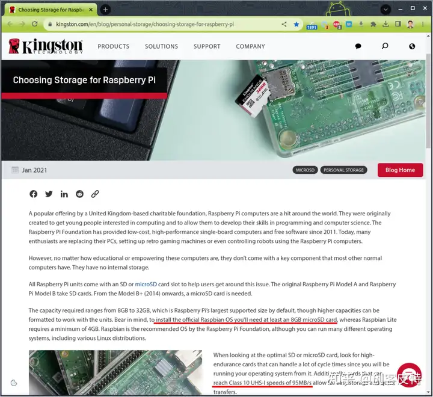
Task: Follow the microSD hyperlink in the text
Action: [x=146, y=285]
